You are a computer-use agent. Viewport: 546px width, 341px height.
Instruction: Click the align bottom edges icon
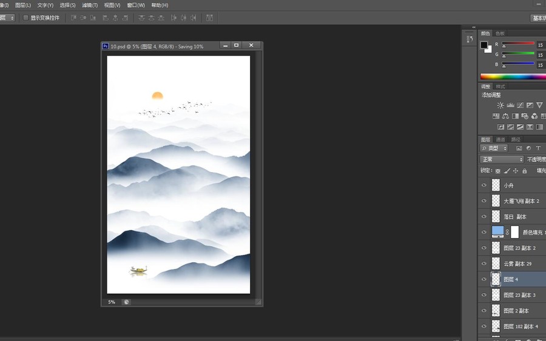click(93, 18)
